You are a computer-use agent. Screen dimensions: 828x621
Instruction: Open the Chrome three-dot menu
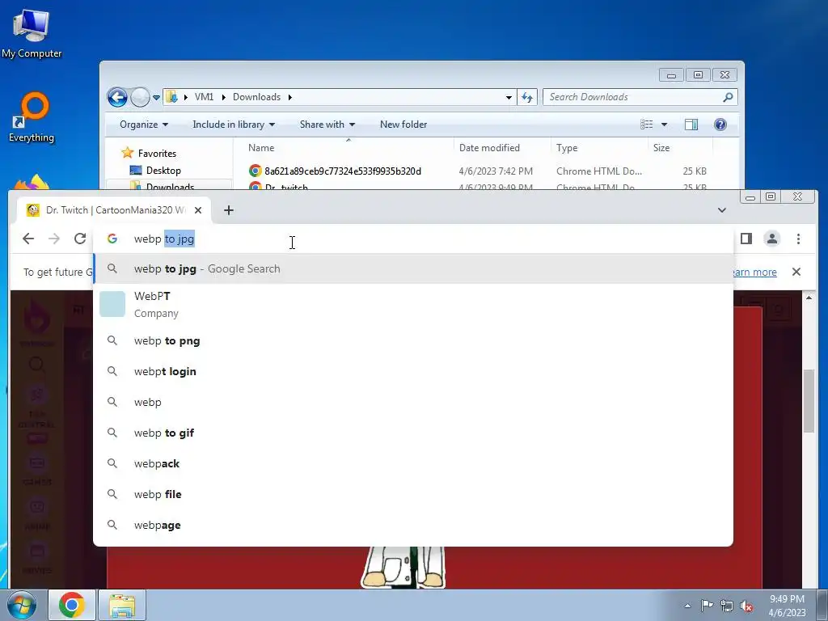(798, 239)
